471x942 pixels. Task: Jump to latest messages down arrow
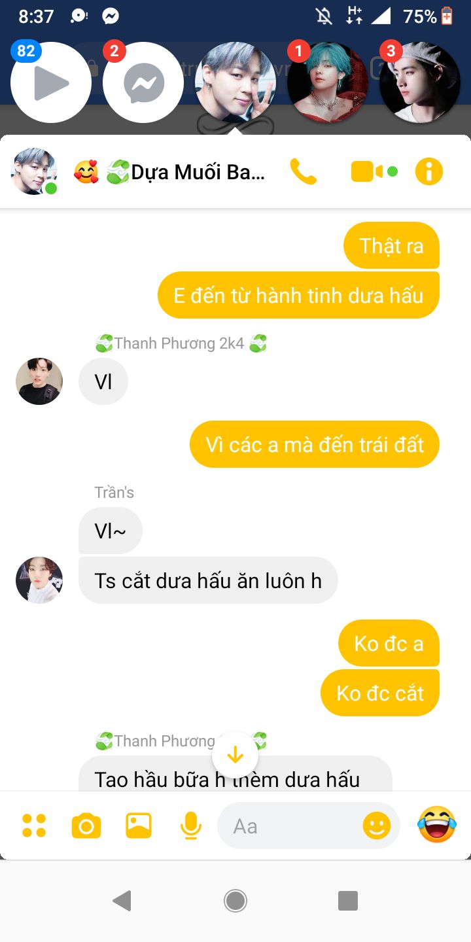point(235,755)
